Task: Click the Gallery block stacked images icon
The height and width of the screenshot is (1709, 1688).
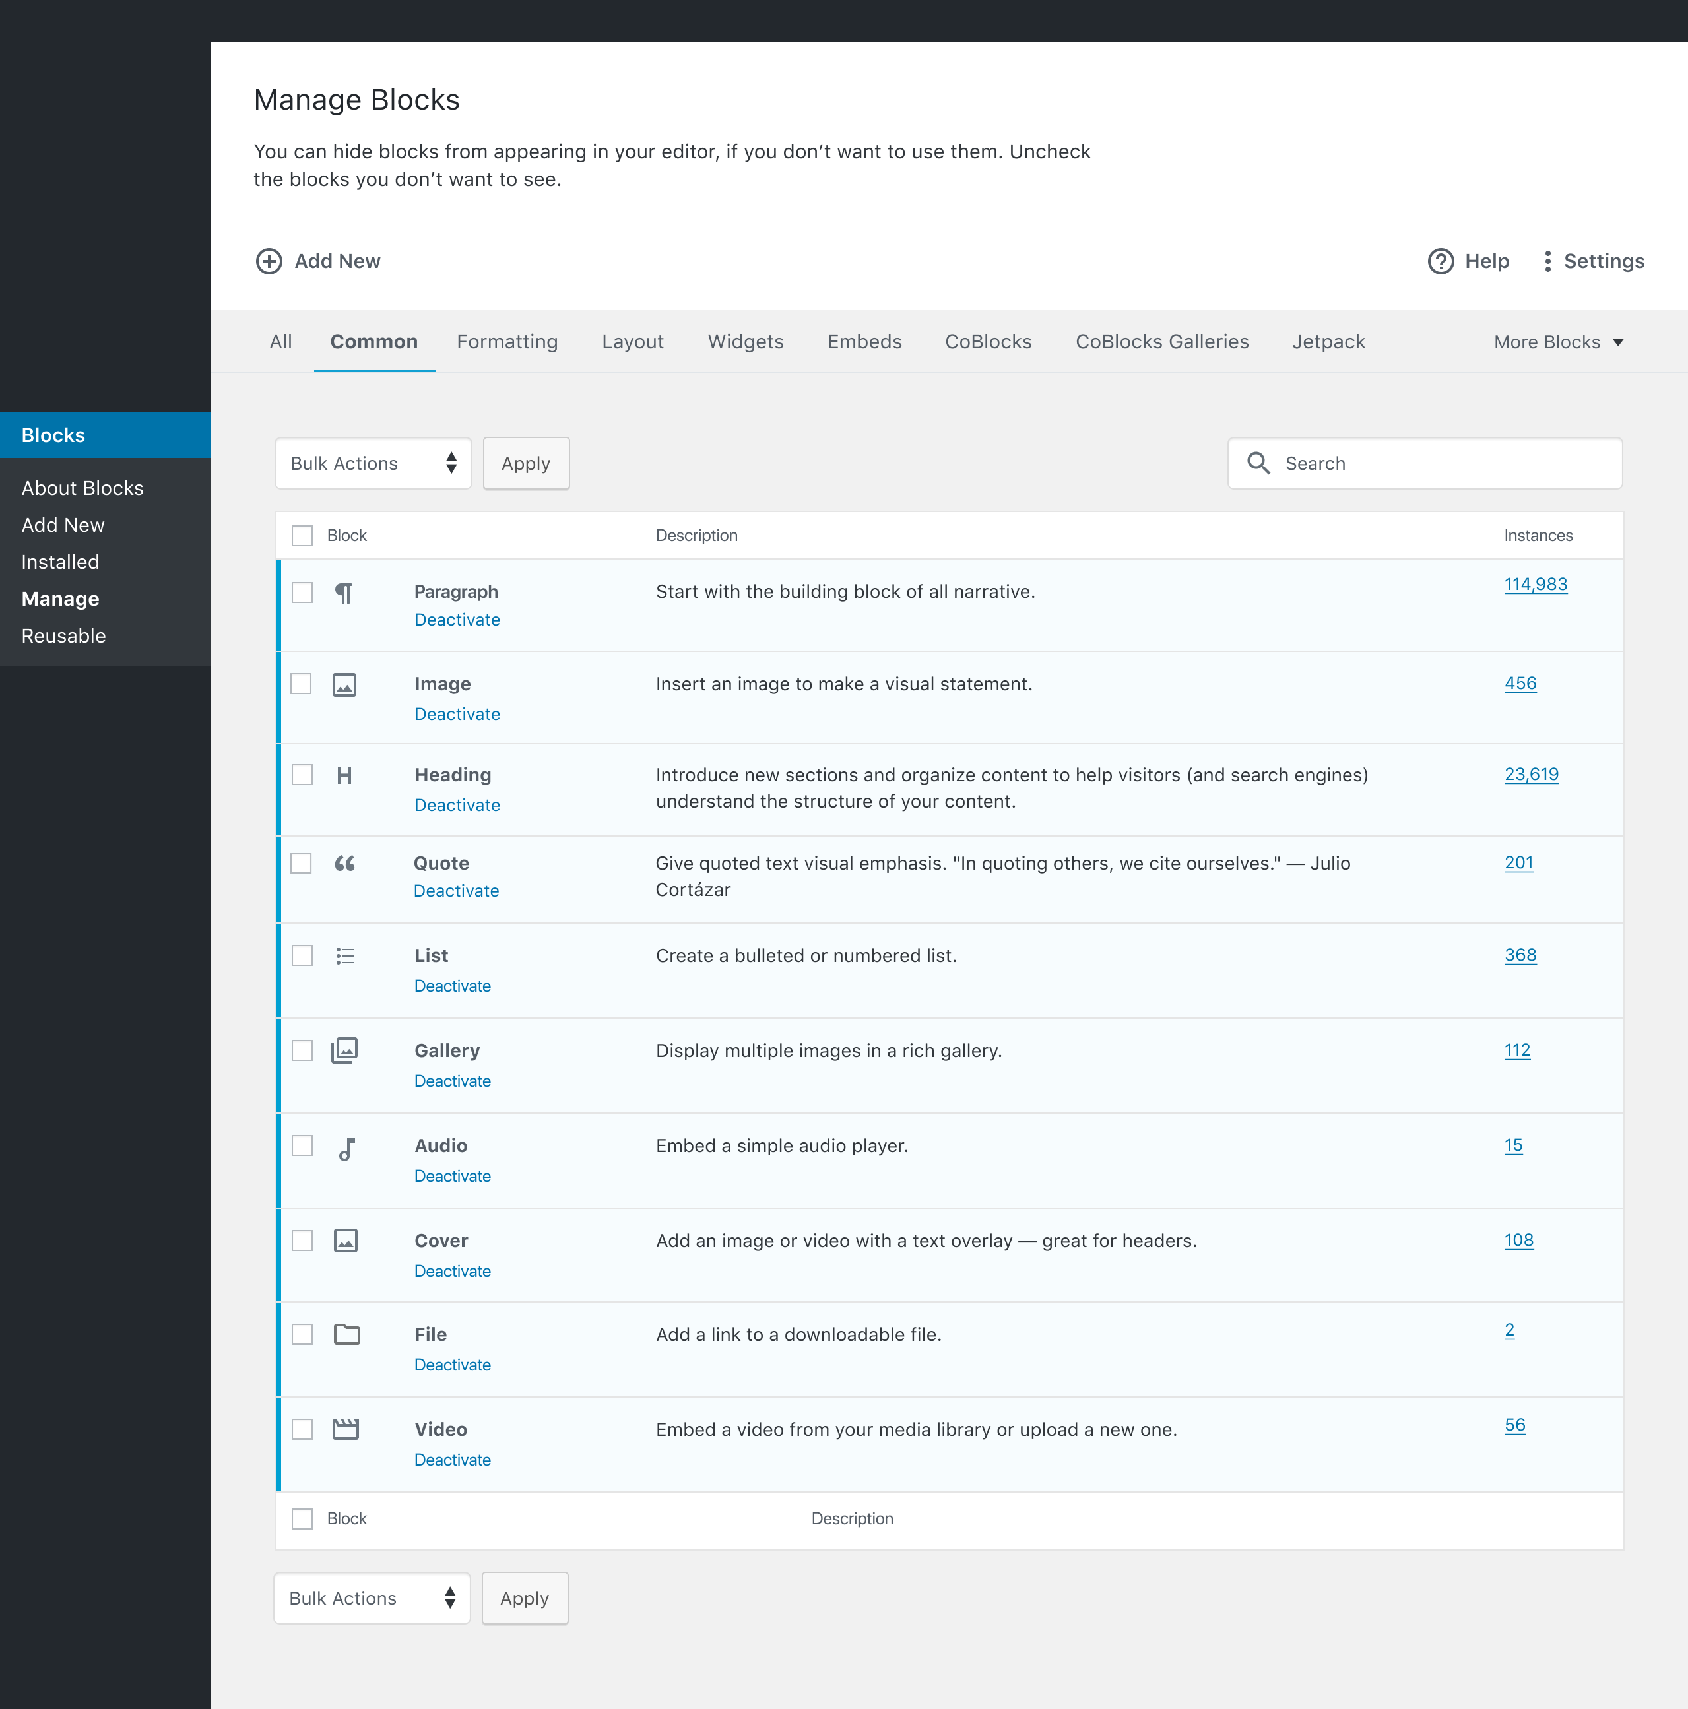Action: coord(344,1050)
